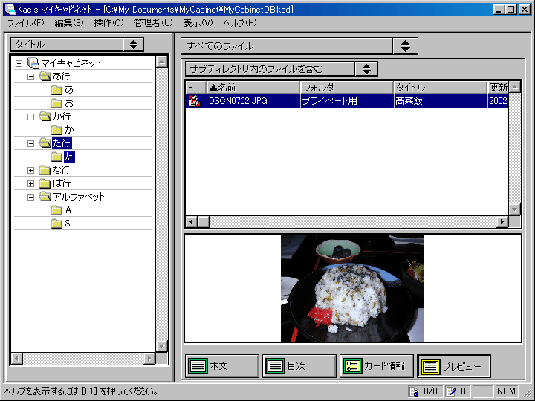535x401 pixels.
Task: Click the か行 folder icon
Action: (45, 117)
